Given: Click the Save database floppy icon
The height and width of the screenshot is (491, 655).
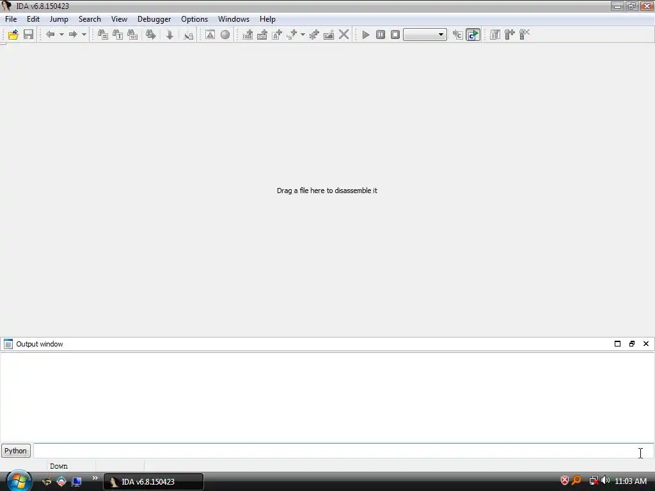Looking at the screenshot, I should pyautogui.click(x=28, y=35).
